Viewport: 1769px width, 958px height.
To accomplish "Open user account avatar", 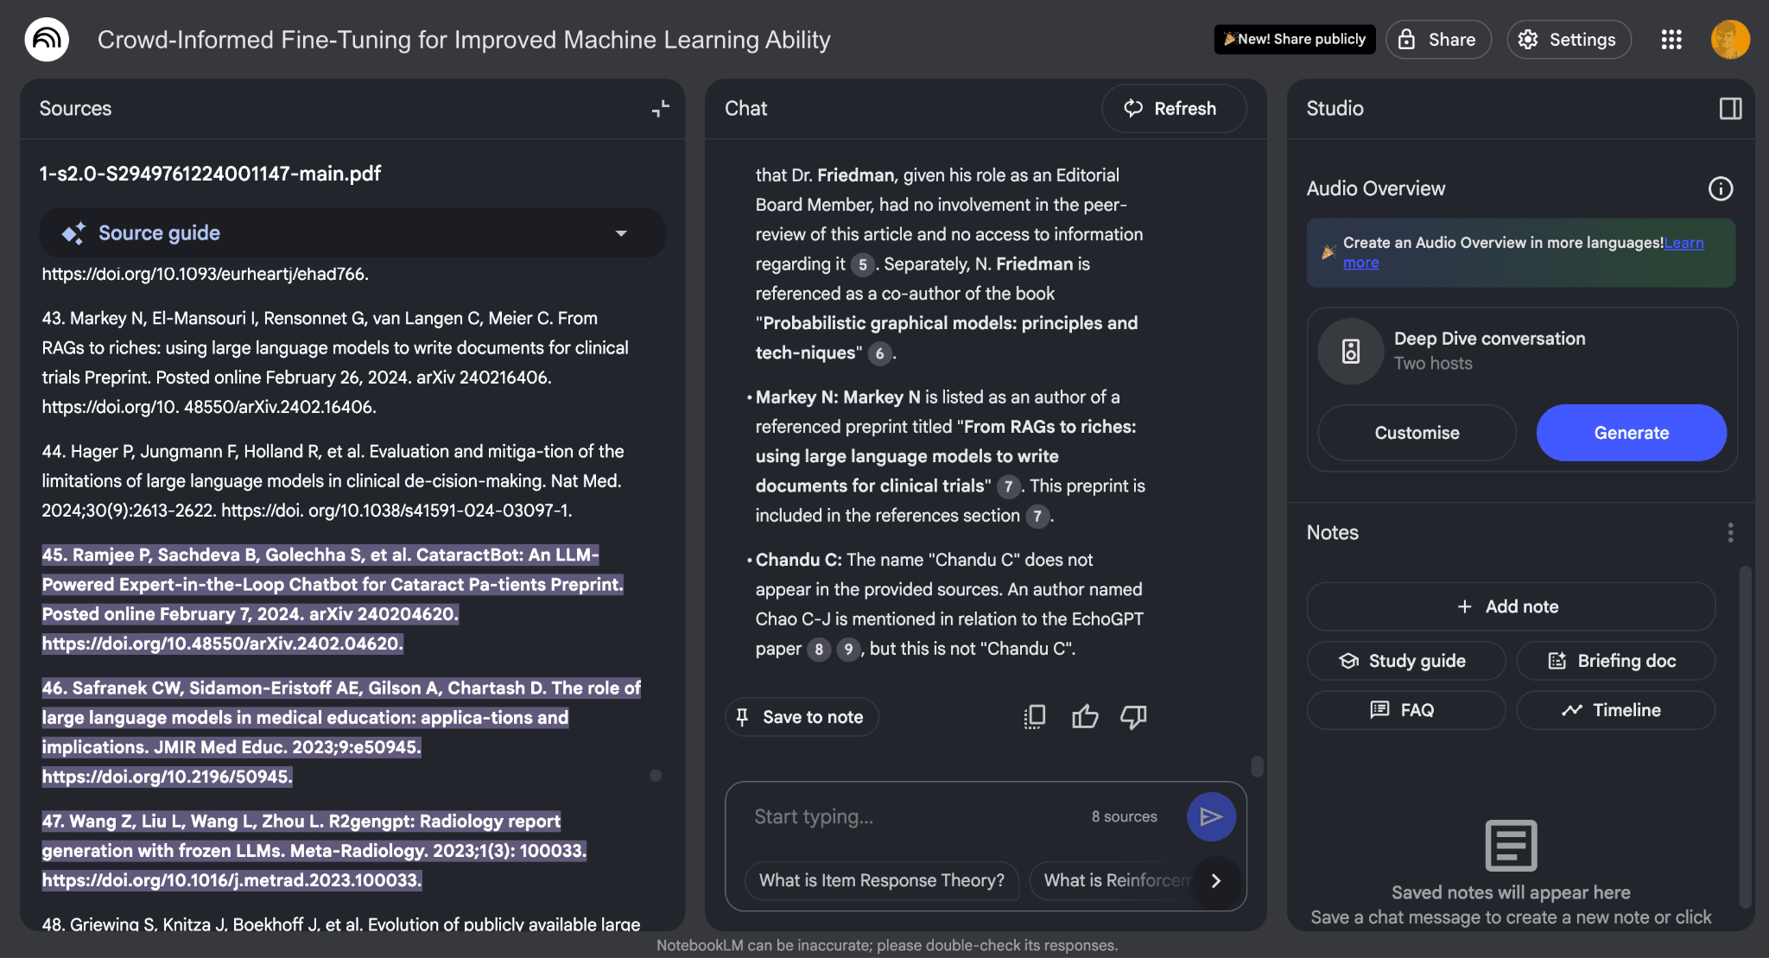I will (1729, 40).
